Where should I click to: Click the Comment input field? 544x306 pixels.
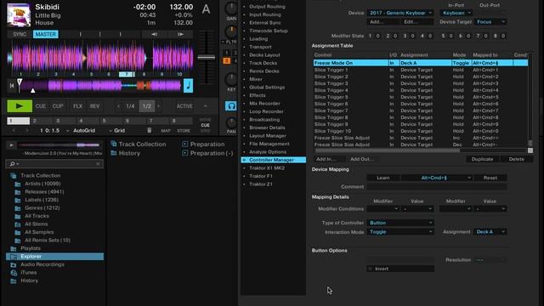point(437,187)
